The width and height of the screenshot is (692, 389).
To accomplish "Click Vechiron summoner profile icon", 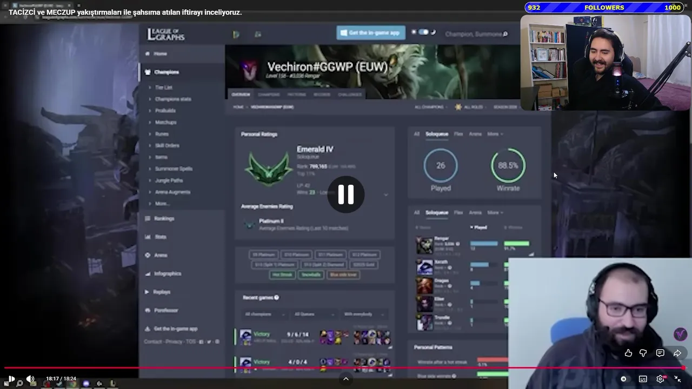I will (x=249, y=70).
